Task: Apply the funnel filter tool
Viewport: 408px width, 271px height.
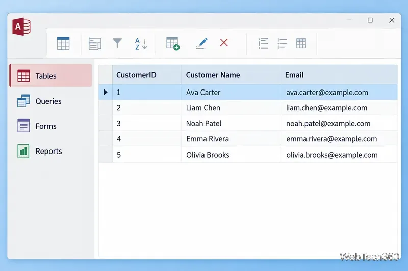Action: coord(117,43)
